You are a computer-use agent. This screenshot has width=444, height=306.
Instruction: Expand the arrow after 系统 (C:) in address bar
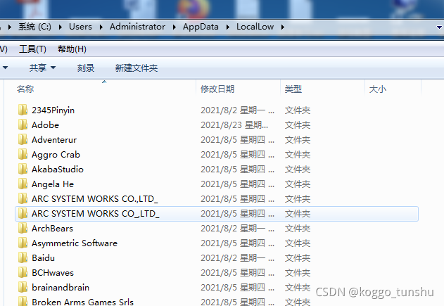61,27
